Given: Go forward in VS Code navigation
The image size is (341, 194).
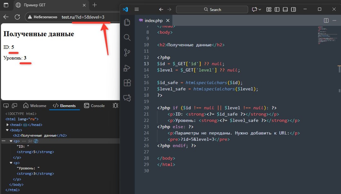Looking at the screenshot, I should [169, 9].
